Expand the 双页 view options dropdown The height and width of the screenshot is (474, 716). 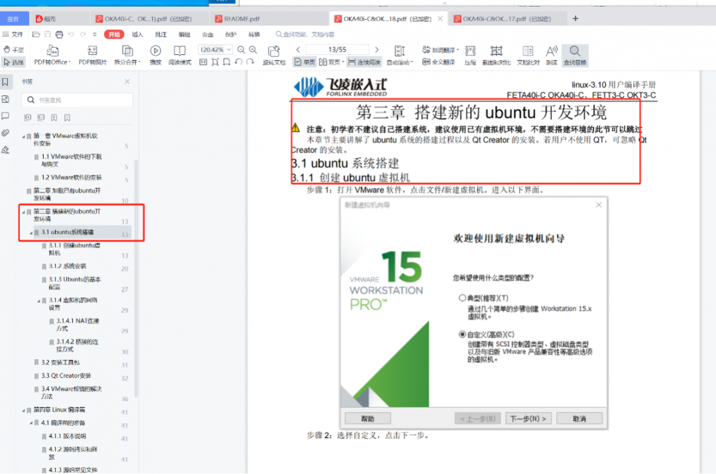click(343, 62)
